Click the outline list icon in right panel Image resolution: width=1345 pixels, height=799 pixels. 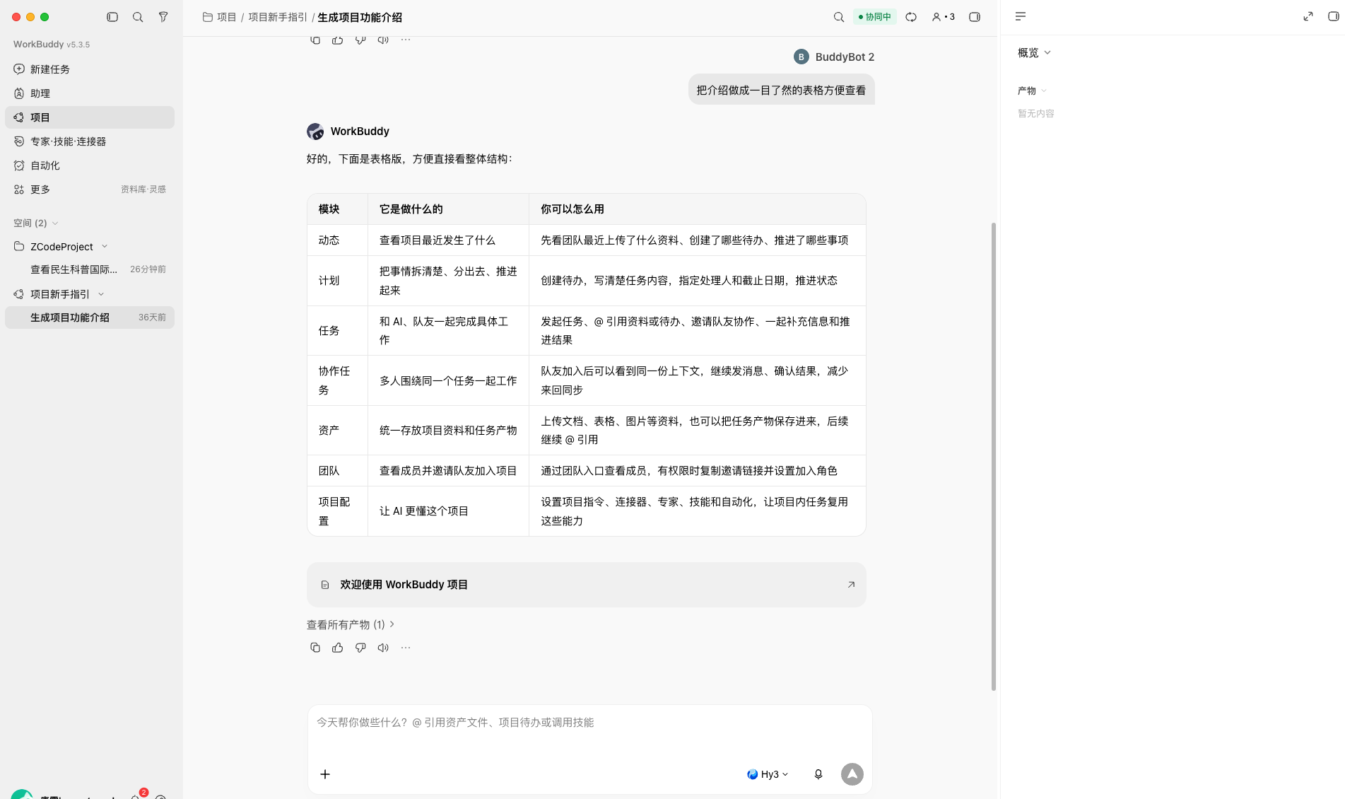(x=1021, y=16)
